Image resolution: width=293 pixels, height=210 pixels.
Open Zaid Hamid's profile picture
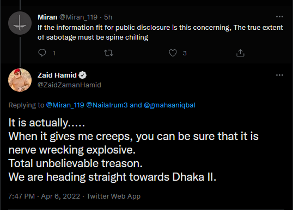tap(20, 80)
